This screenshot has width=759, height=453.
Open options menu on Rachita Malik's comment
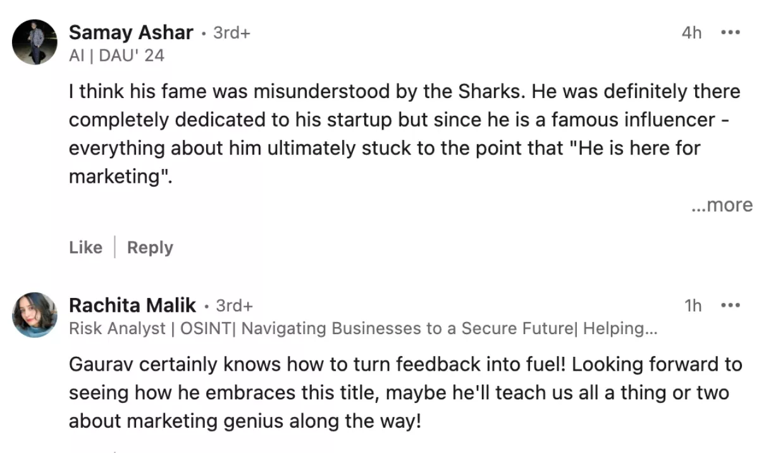pyautogui.click(x=730, y=306)
